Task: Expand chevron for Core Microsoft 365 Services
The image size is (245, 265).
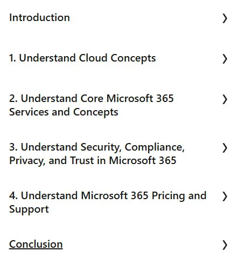Action: pyautogui.click(x=225, y=99)
